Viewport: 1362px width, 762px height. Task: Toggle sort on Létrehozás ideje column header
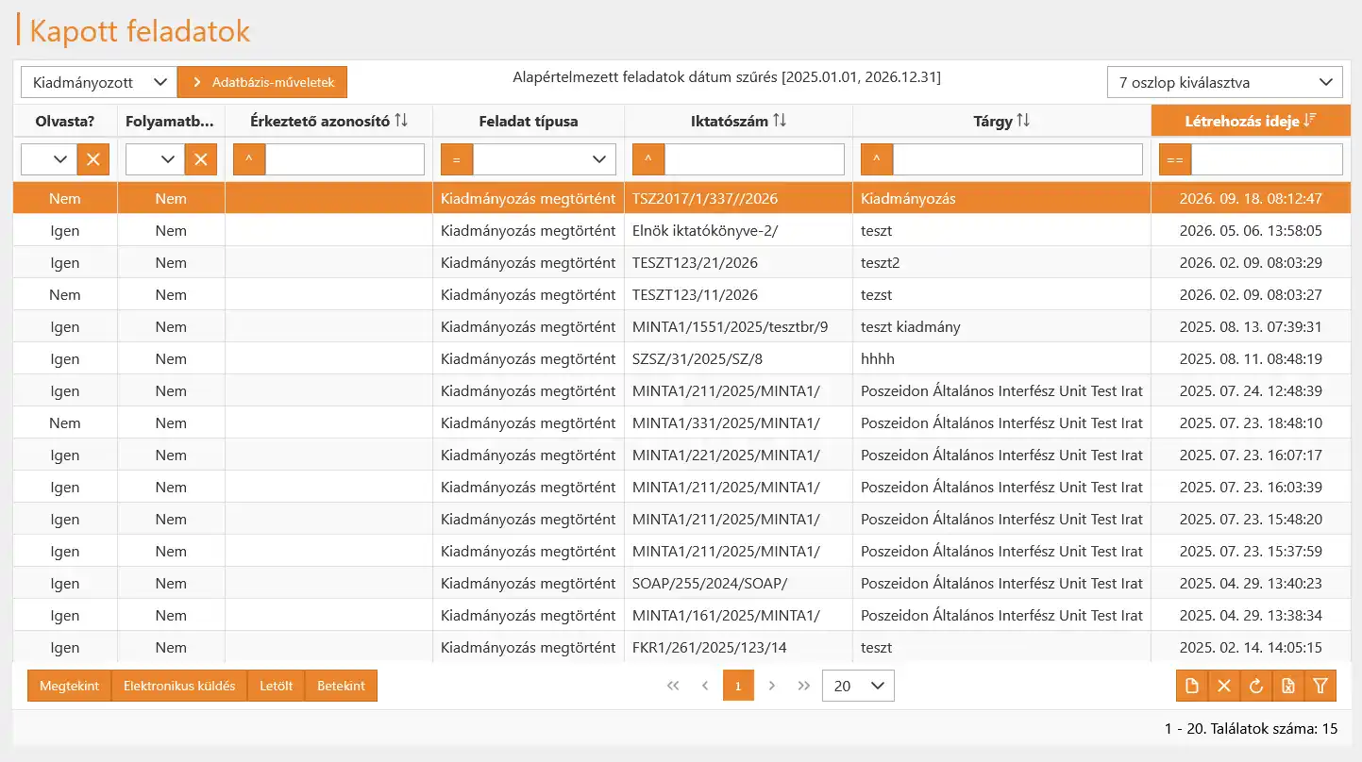coord(1251,121)
